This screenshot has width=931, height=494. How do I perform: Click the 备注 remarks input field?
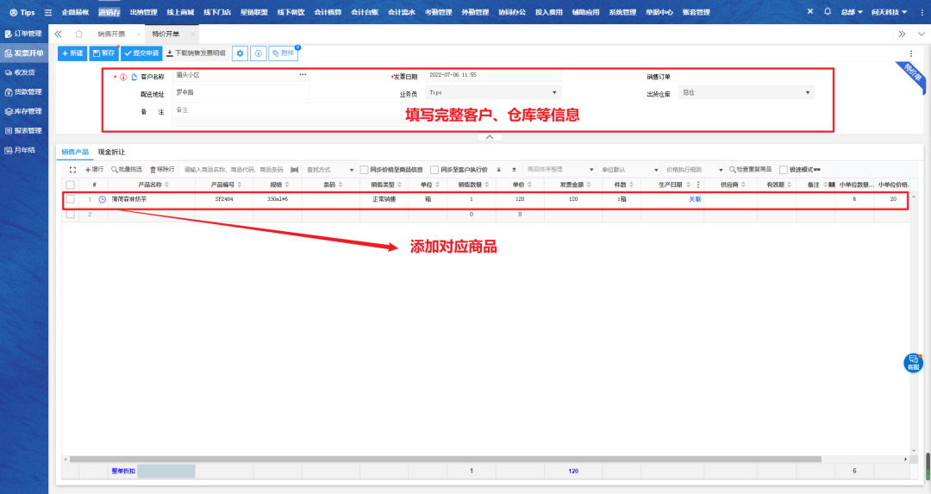tap(284, 110)
